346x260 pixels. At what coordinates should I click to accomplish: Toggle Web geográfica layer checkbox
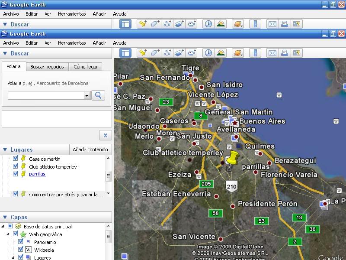click(16, 234)
